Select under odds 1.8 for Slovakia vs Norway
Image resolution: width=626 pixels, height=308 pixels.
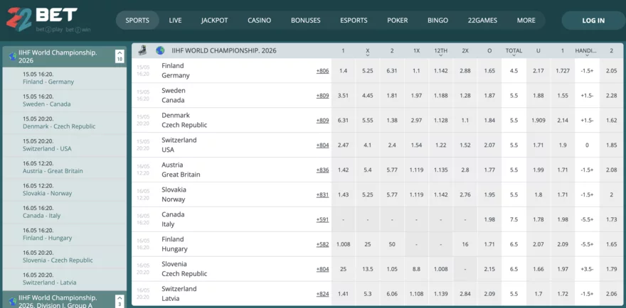[x=539, y=195]
